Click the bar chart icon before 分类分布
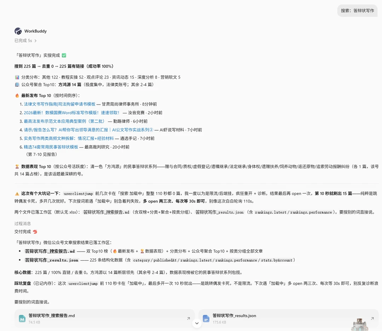The image size is (382, 331). pyautogui.click(x=17, y=77)
